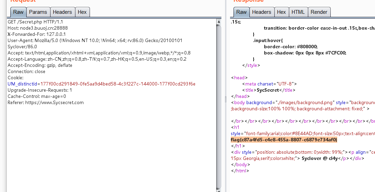The height and width of the screenshot is (192, 375).
Task: Click the SycSecret title text in response
Action: [268, 90]
